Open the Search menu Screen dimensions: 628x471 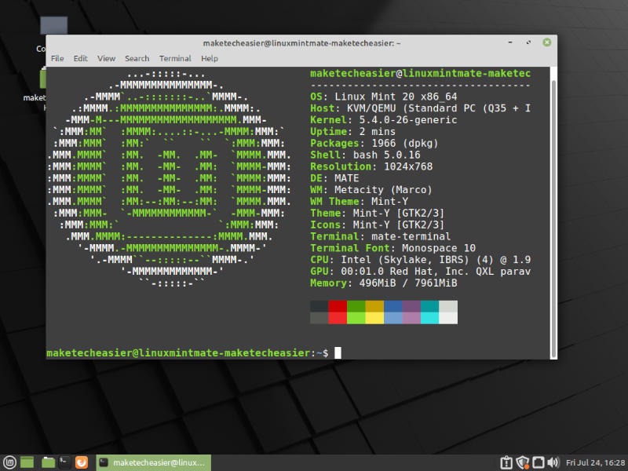point(137,58)
